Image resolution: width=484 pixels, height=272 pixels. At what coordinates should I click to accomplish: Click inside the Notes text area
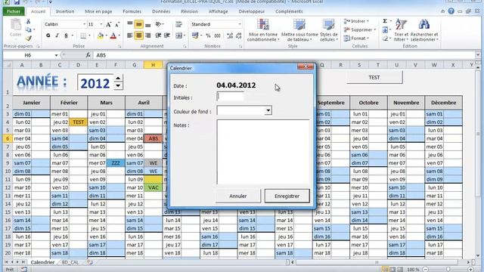(x=263, y=152)
